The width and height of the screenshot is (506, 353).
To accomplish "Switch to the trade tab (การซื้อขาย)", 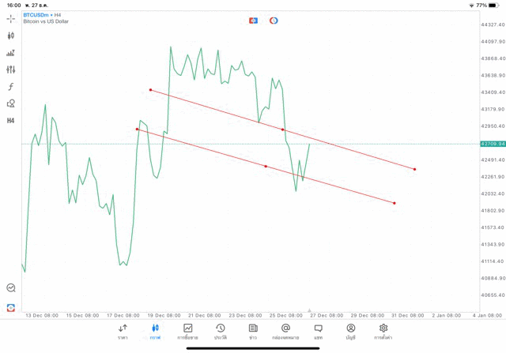I will coord(188,331).
